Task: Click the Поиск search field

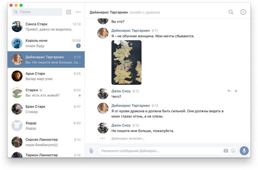Action: pyautogui.click(x=37, y=12)
